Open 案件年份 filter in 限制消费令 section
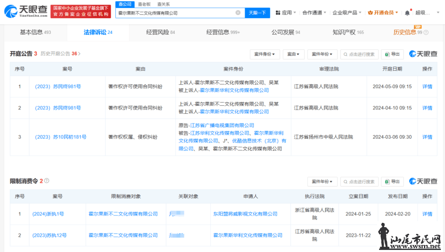This screenshot has width=445, height=252. (322, 182)
